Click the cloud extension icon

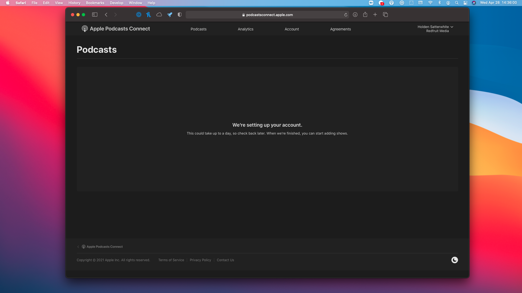159,15
